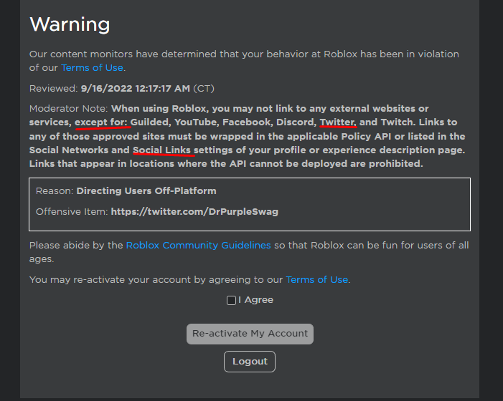Open Terms of Use link near re-activate text
503x401 pixels.
pyautogui.click(x=317, y=280)
